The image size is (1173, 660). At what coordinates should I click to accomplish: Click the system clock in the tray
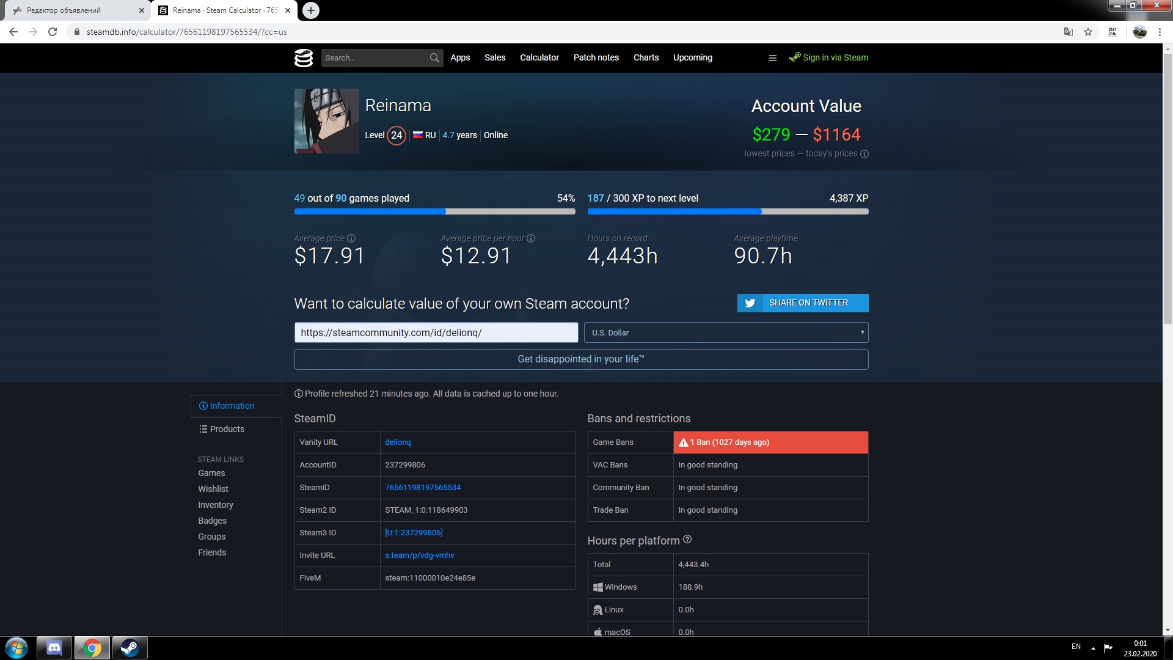pos(1140,648)
